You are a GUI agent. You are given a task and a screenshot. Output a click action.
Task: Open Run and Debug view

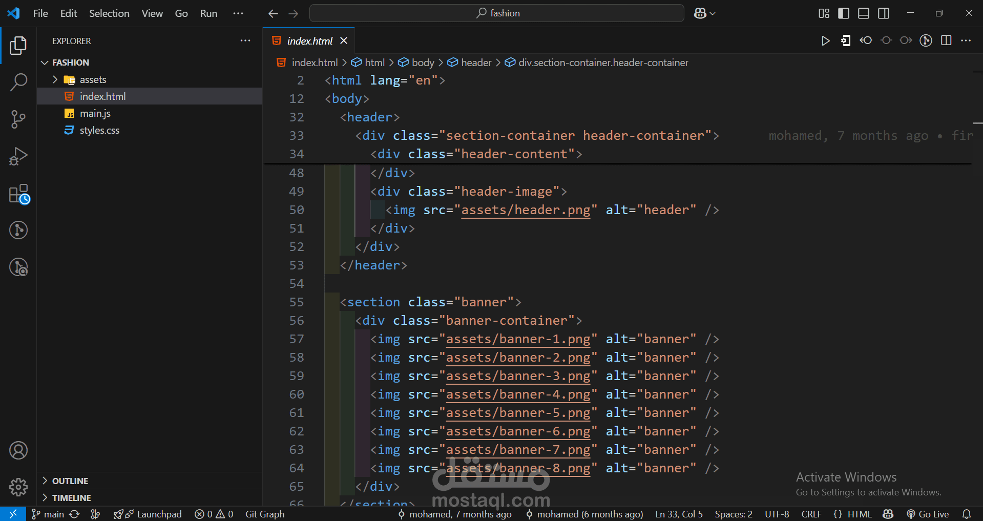point(18,156)
